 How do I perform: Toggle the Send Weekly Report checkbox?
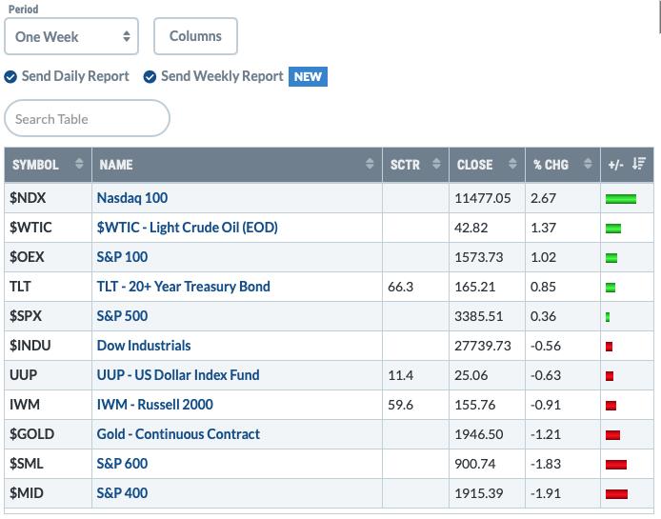pos(150,77)
